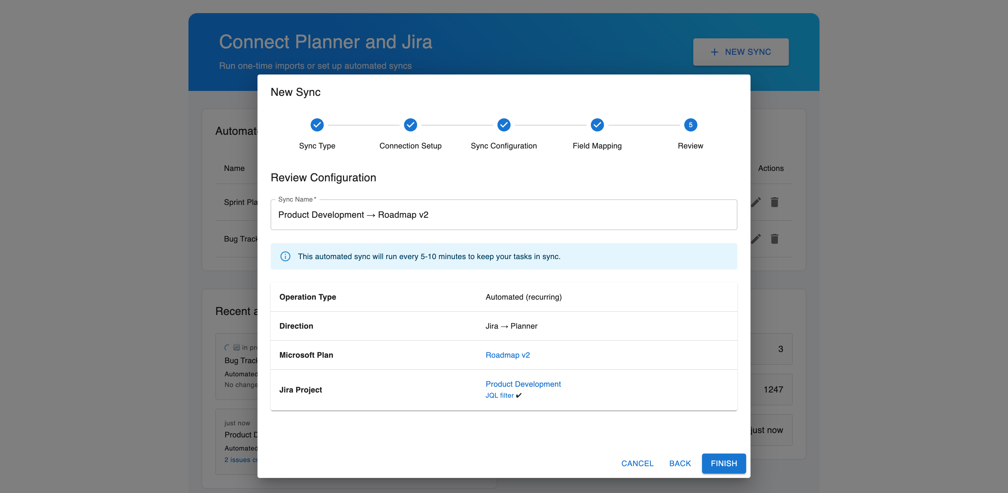Image resolution: width=1008 pixels, height=493 pixels.
Task: Click the Sync Configuration checkmark step icon
Action: (x=504, y=125)
